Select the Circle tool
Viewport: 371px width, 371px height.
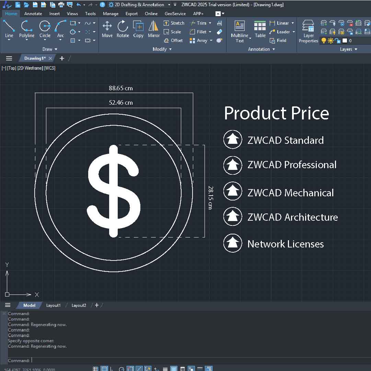(45, 29)
